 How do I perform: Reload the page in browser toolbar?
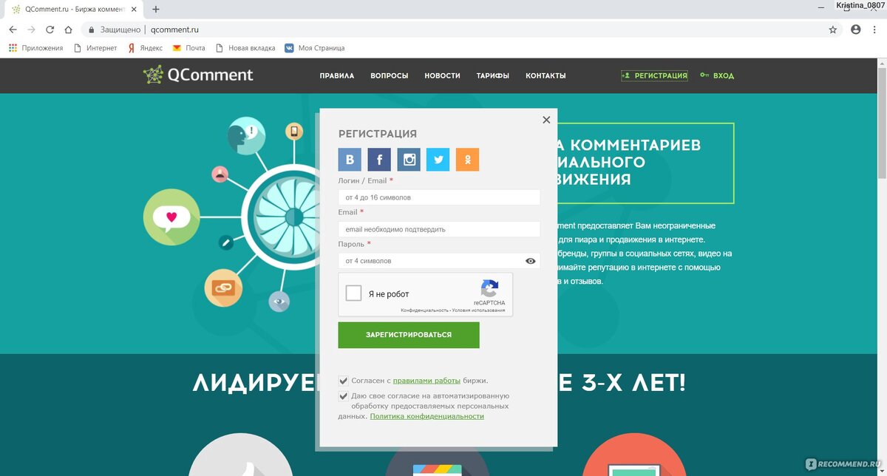pyautogui.click(x=50, y=30)
